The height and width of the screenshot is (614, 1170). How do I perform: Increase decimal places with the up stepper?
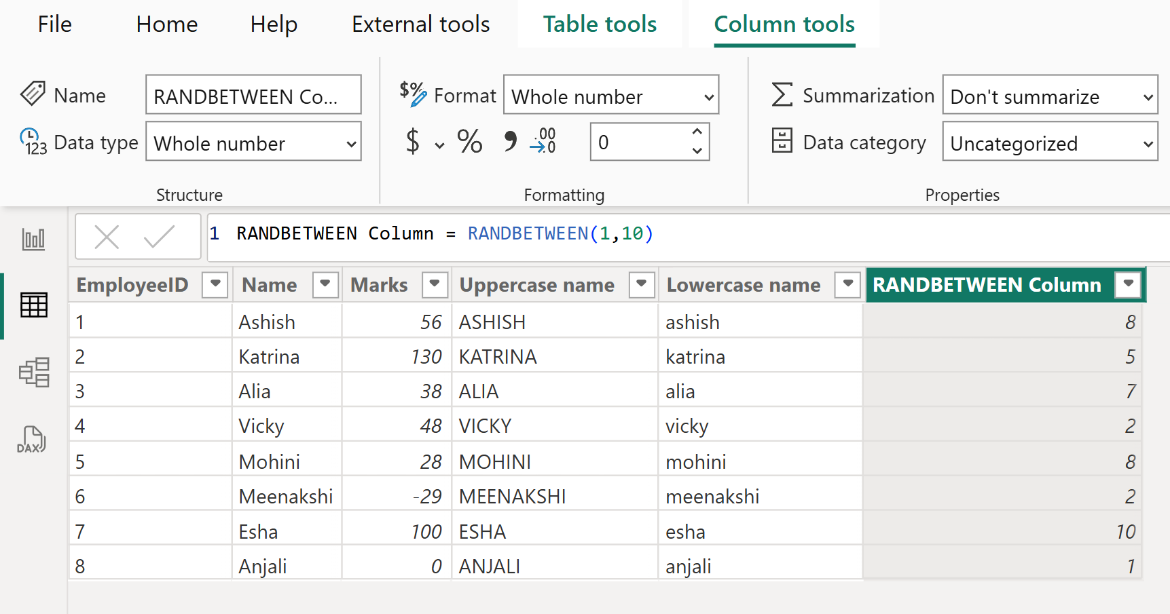click(x=697, y=133)
